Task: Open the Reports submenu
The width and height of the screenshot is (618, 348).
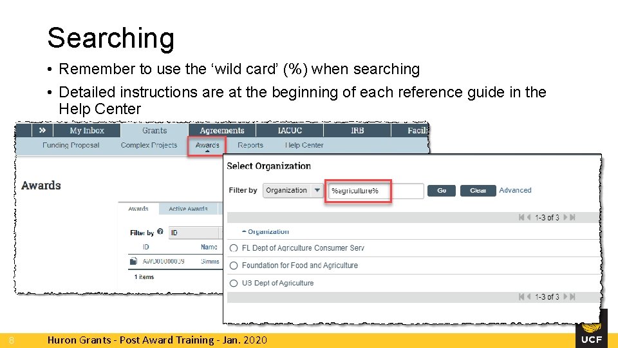Action: pos(250,145)
